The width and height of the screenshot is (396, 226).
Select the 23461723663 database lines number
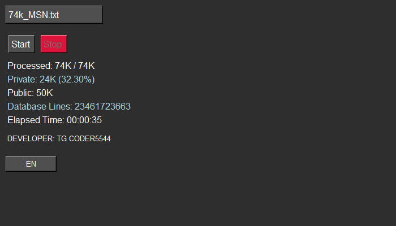point(102,106)
